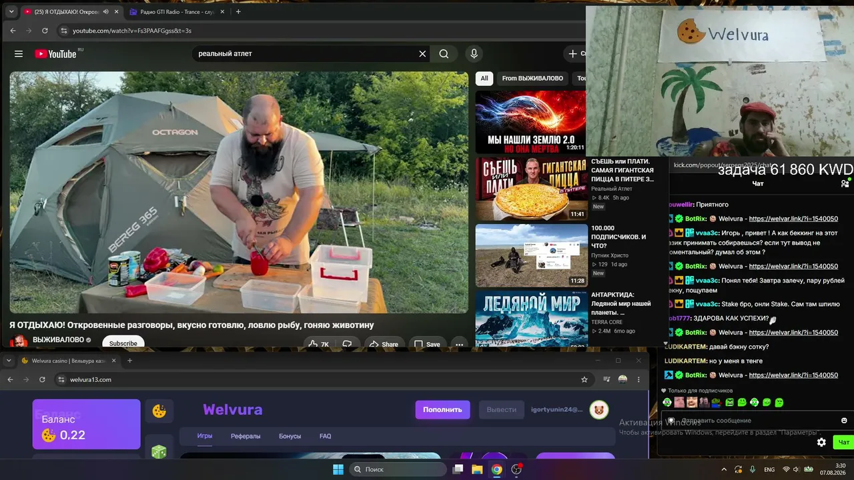
Task: Bookmark welvura13.com with the star icon
Action: pyautogui.click(x=584, y=379)
